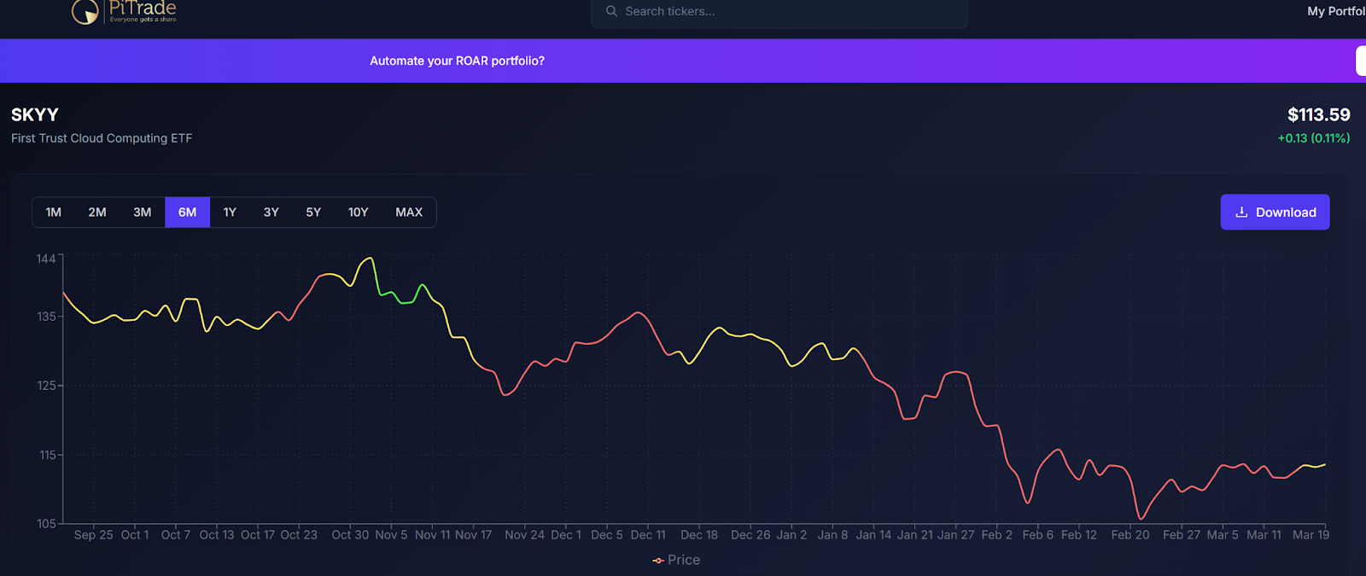Click the 144 y-axis label

pyautogui.click(x=46, y=259)
